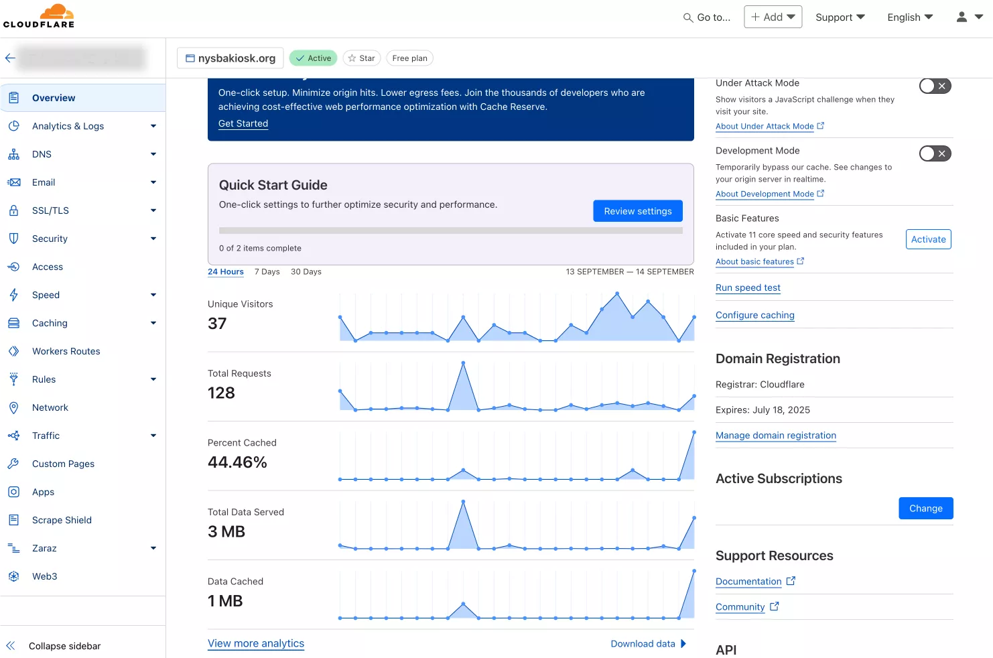Click the Network location pin icon
The width and height of the screenshot is (993, 658).
pos(13,407)
